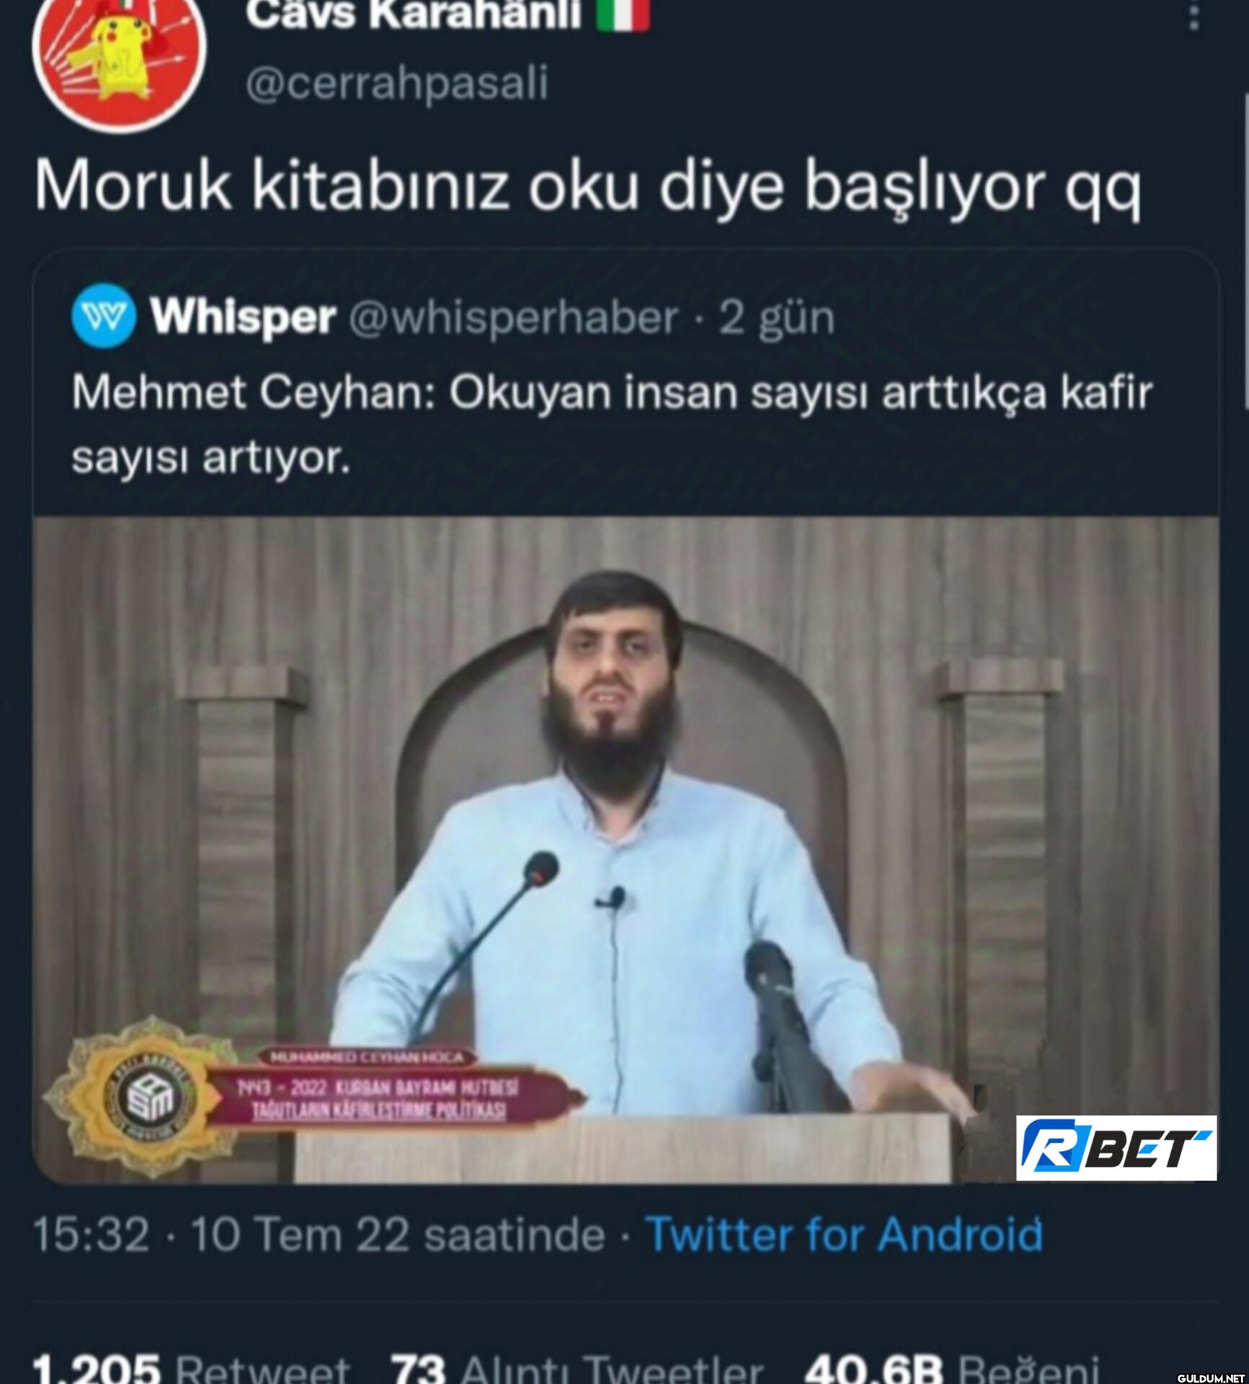Open the @cerrahpasali handle
1249x1384 pixels.
[397, 83]
